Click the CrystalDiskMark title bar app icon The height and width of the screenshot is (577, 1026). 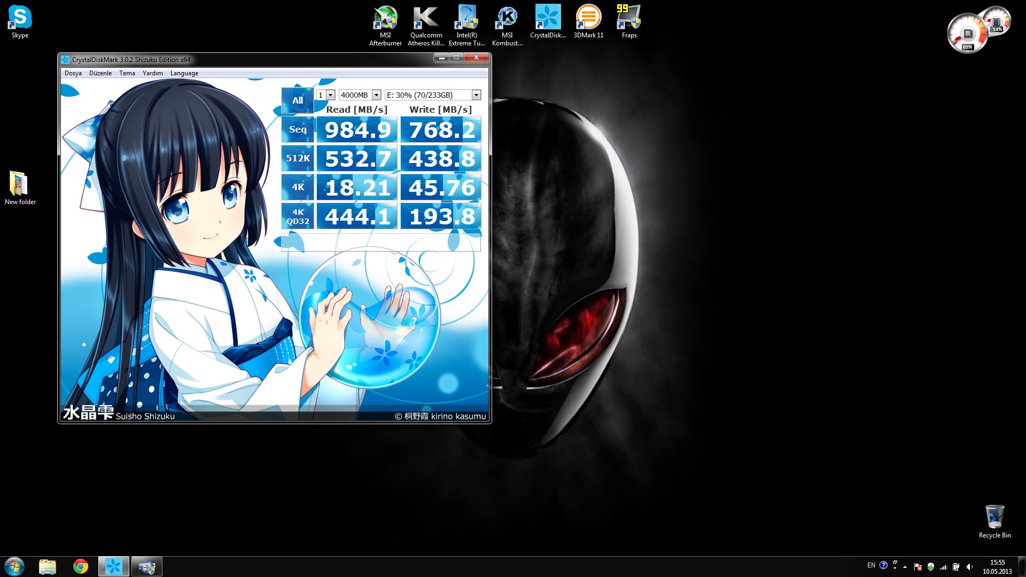tap(65, 59)
